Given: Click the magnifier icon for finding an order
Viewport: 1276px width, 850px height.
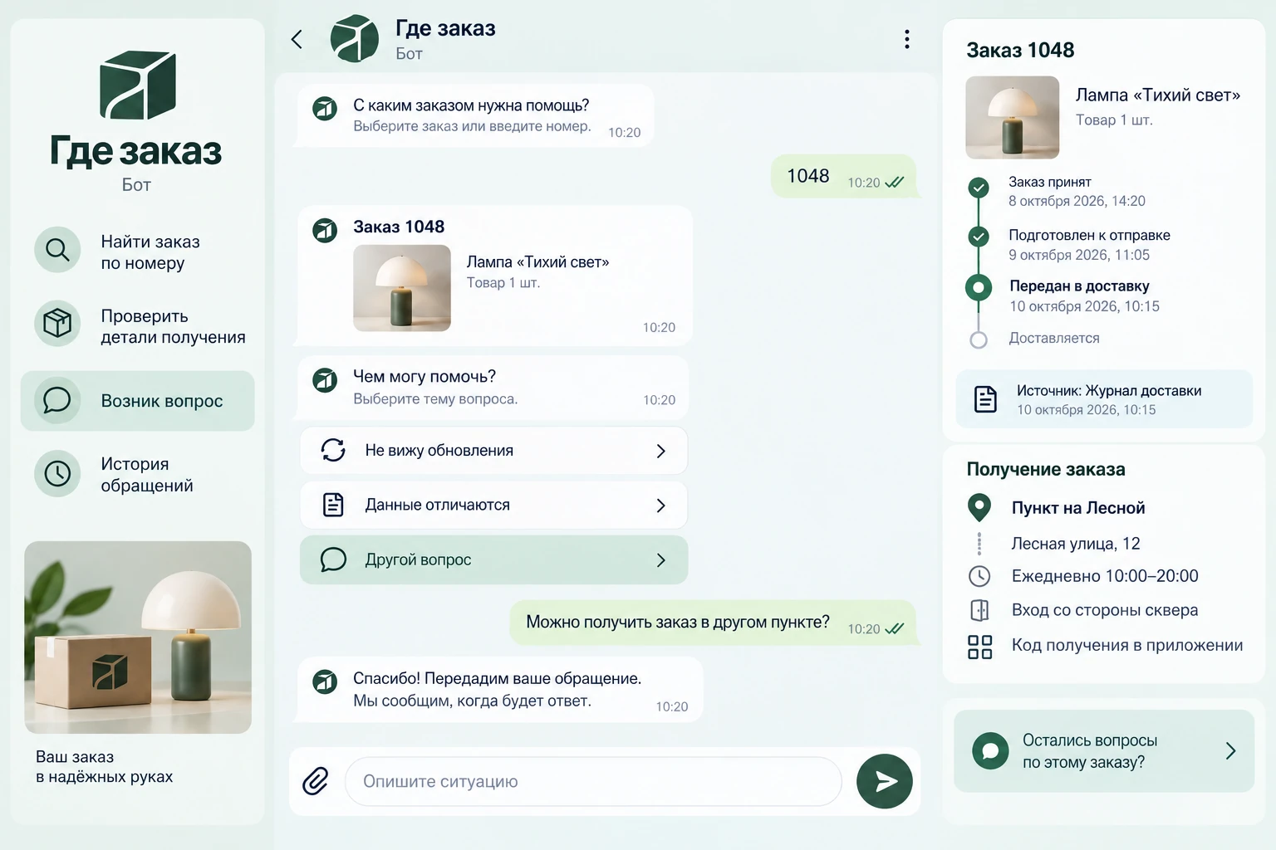Looking at the screenshot, I should [57, 249].
